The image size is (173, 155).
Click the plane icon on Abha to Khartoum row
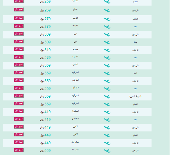(x=107, y=73)
